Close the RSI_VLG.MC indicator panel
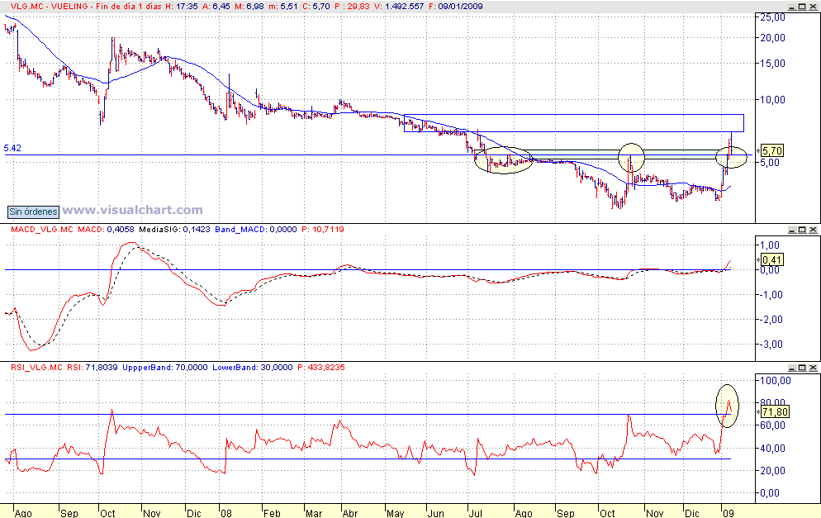Screen dimensions: 821x518 813,368
